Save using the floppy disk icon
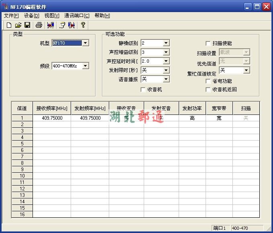Image resolution: width=273 pixels, height=233 pixels. (27, 25)
